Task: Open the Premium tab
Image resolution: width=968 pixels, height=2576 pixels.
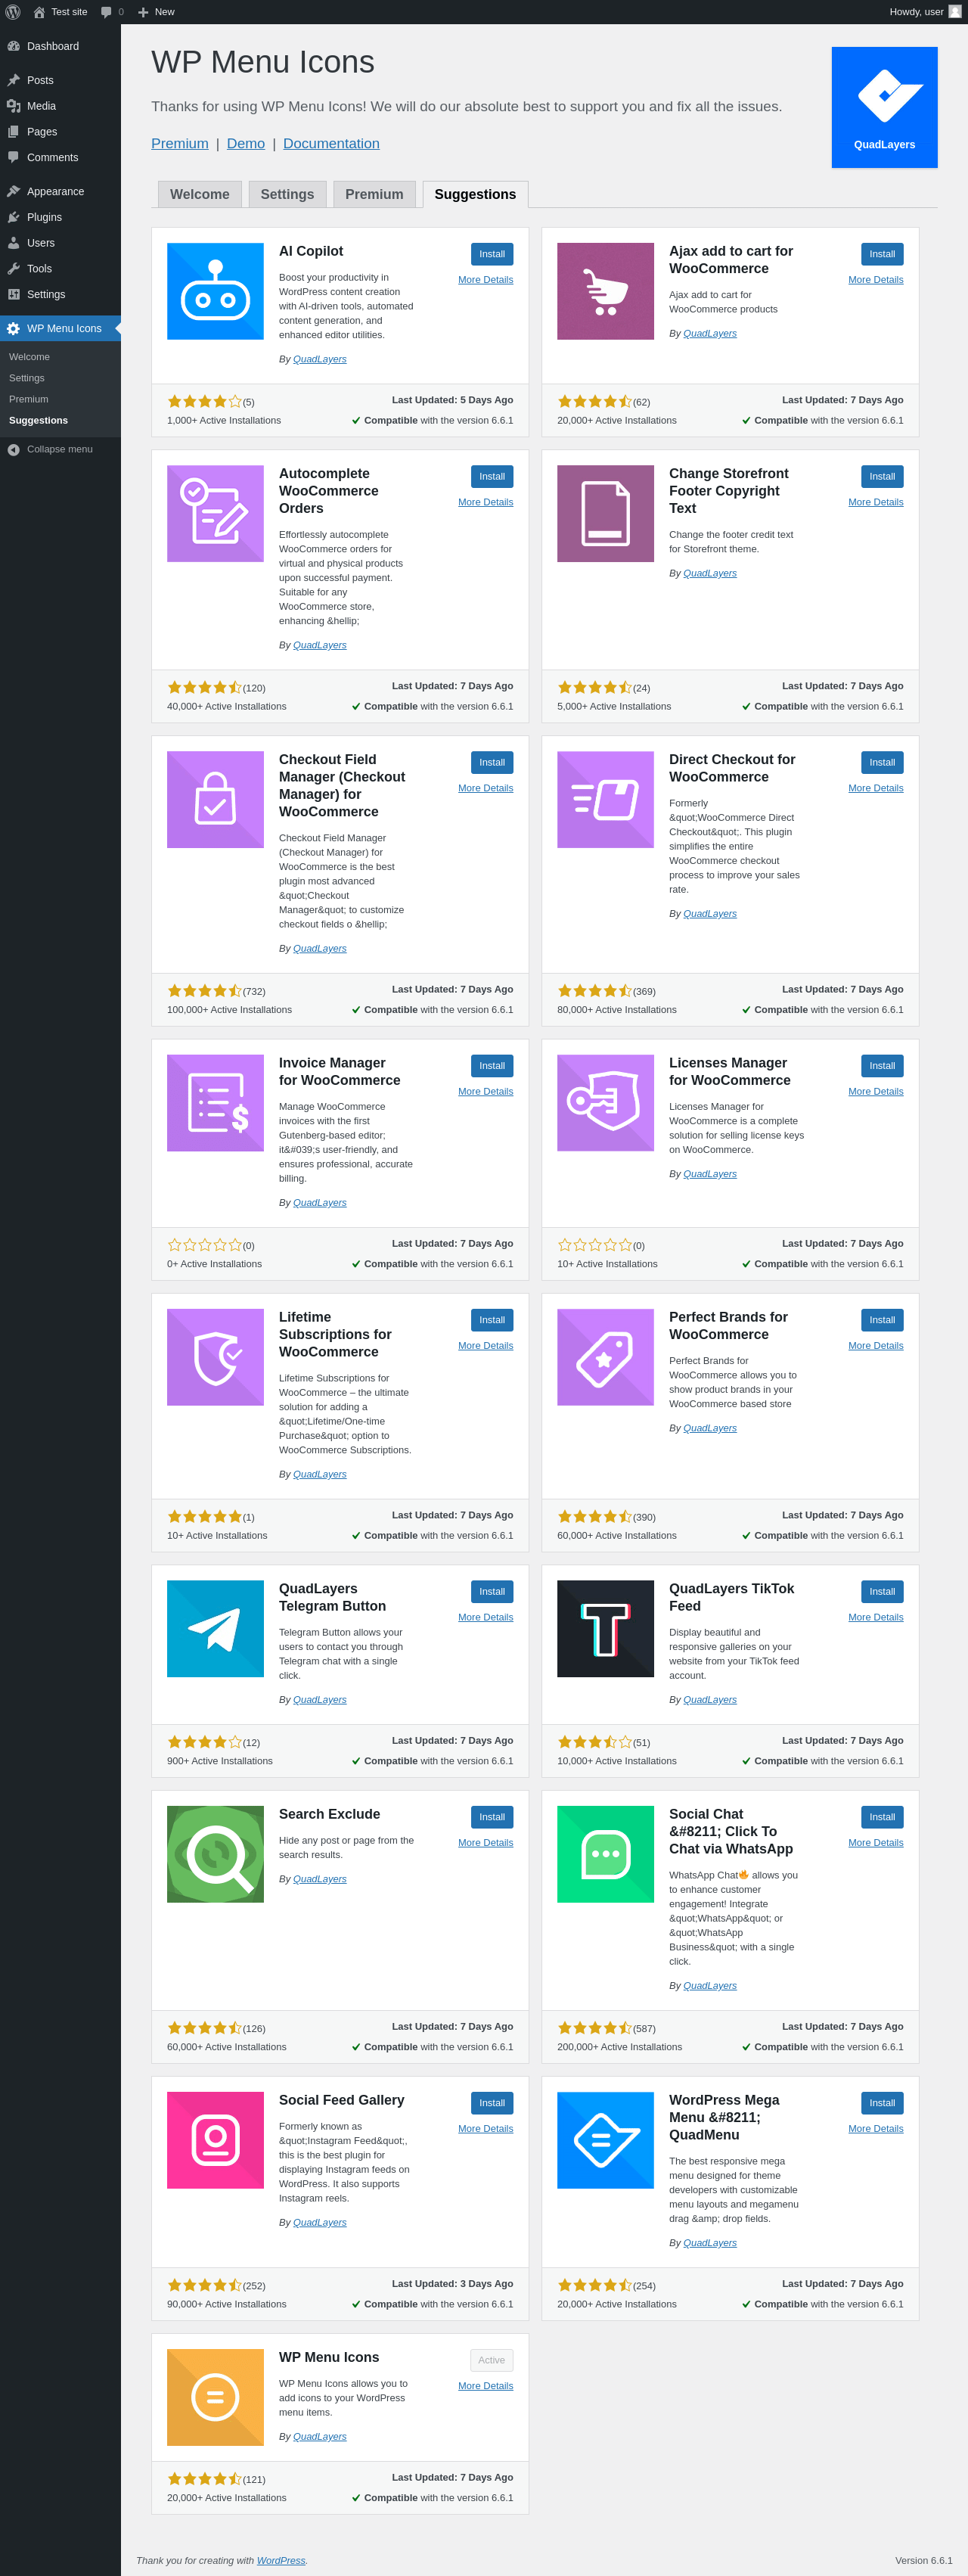Action: point(374,194)
